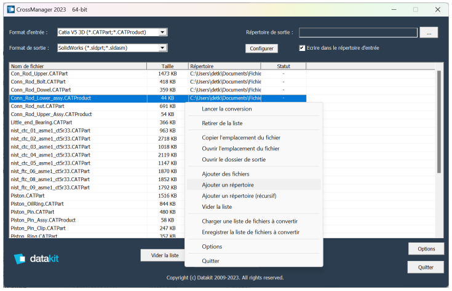Click the Quitter button at bottom right

pos(426,267)
